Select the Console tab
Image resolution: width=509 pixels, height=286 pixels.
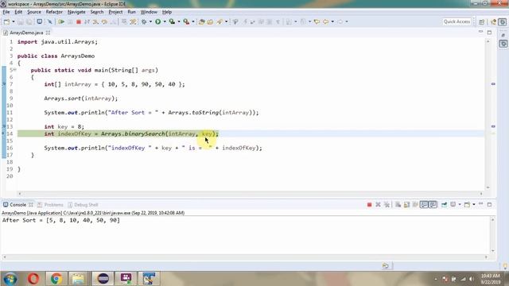[17, 205]
